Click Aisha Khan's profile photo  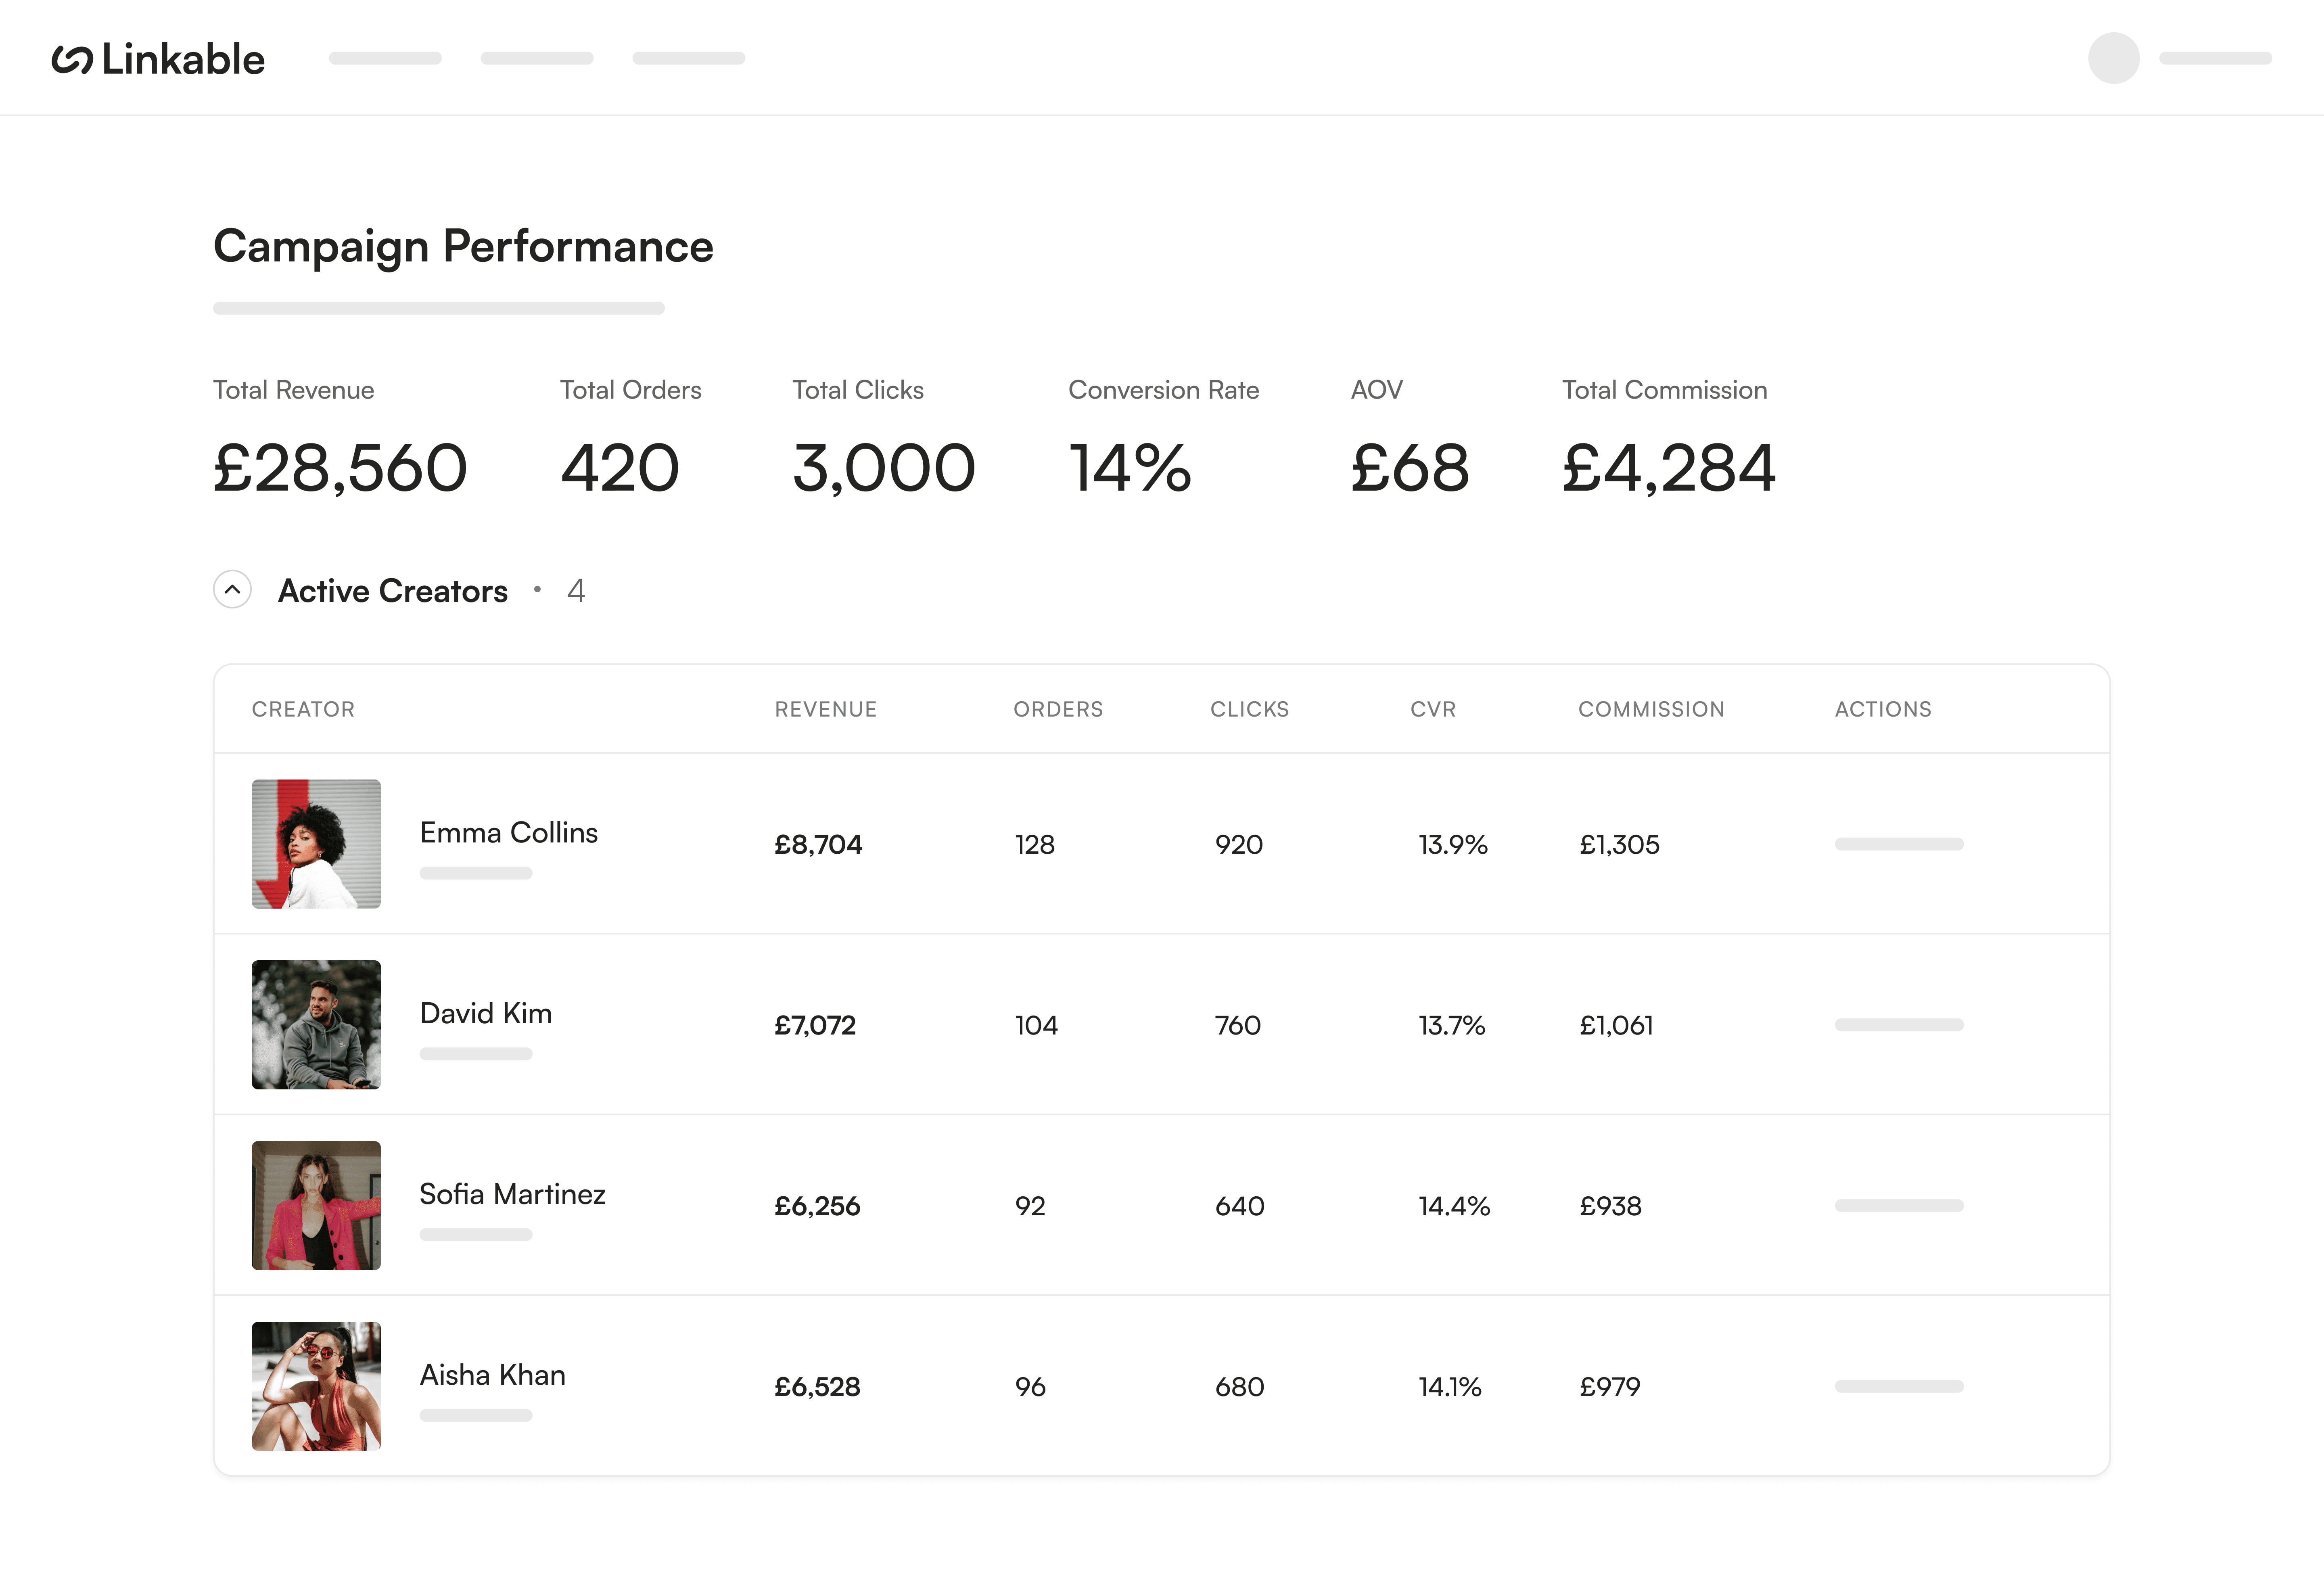(316, 1386)
